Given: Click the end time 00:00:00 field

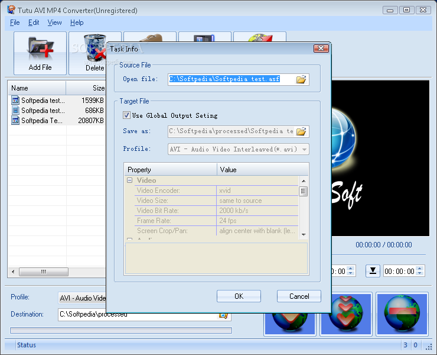Looking at the screenshot, I should [x=400, y=271].
